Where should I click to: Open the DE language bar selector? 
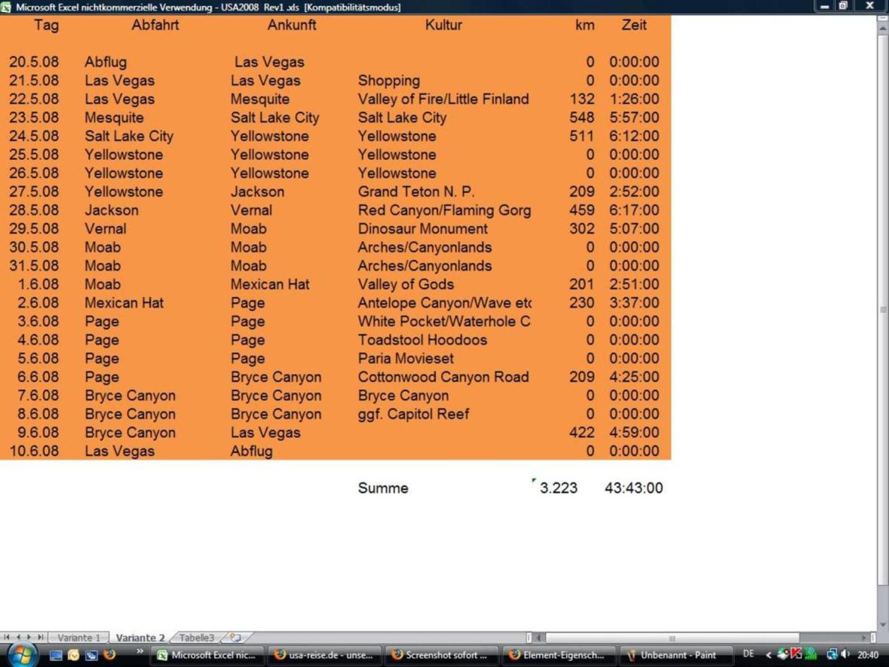(x=748, y=655)
